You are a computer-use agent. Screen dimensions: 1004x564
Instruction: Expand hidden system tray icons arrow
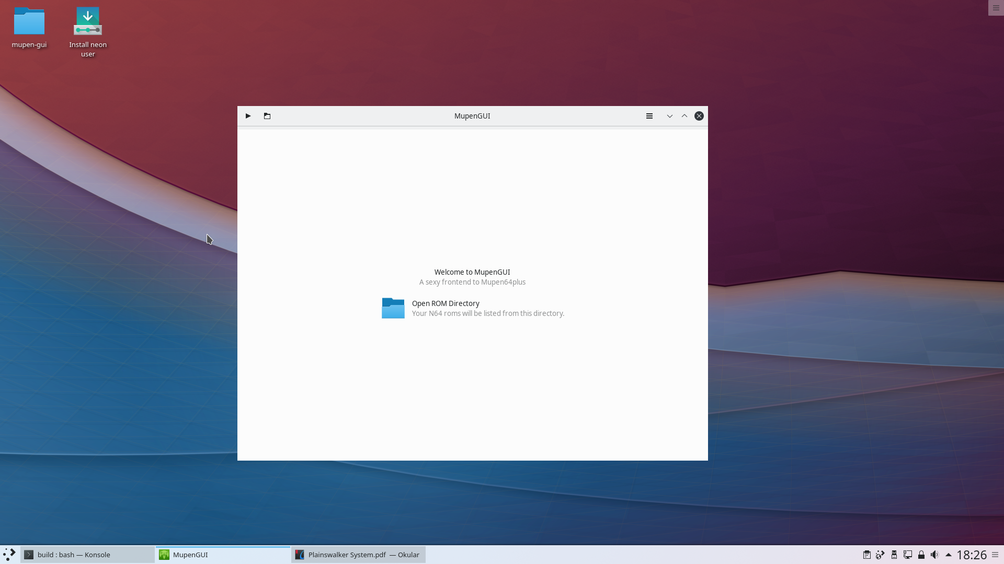[x=948, y=555]
